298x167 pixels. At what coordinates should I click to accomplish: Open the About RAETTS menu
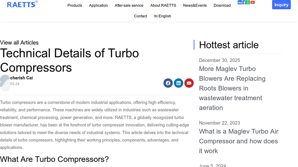click(163, 6)
